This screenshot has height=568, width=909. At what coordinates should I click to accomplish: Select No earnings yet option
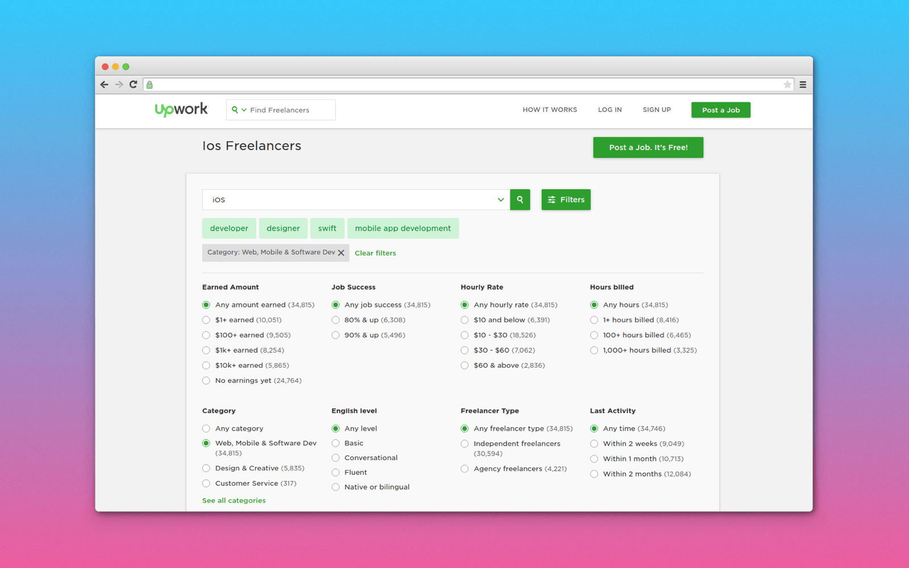tap(206, 381)
